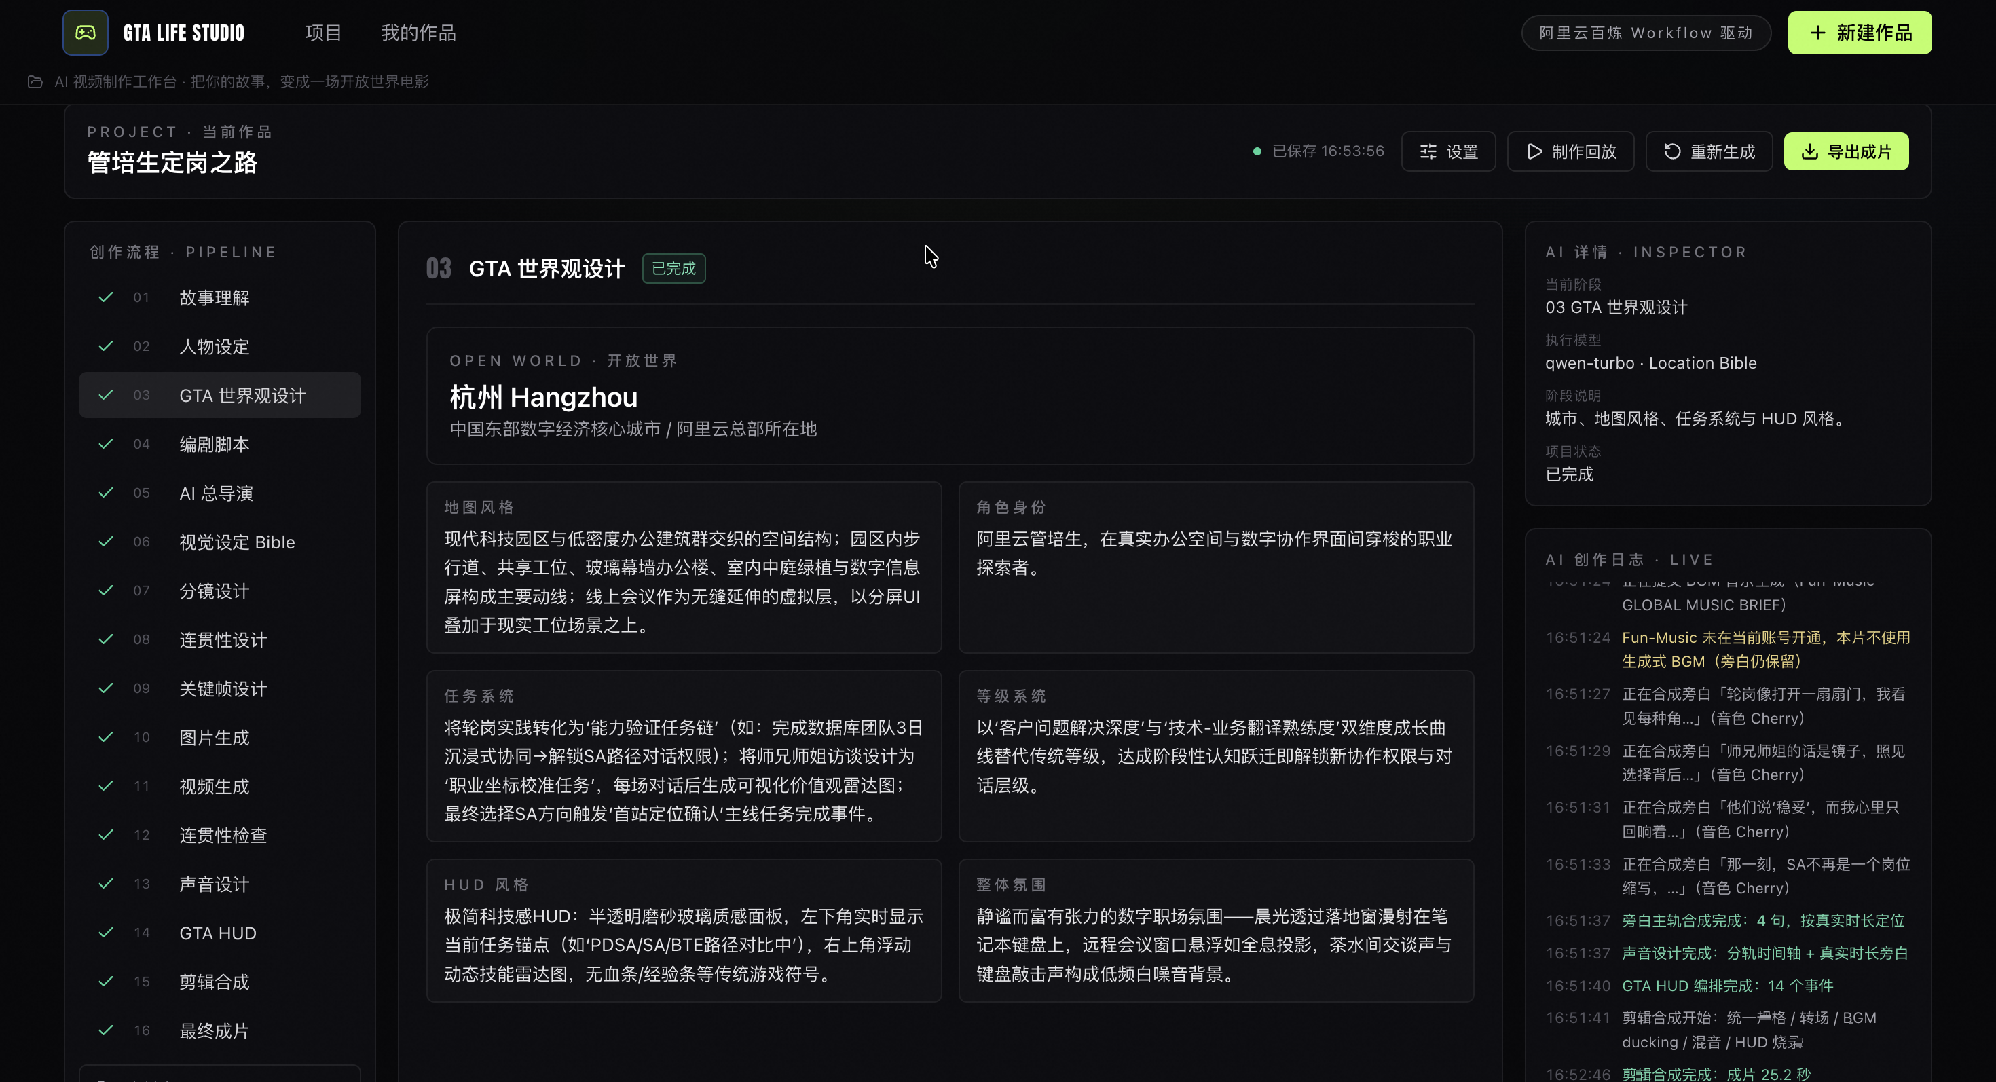Open the 我的作品 navigation tab

(418, 33)
